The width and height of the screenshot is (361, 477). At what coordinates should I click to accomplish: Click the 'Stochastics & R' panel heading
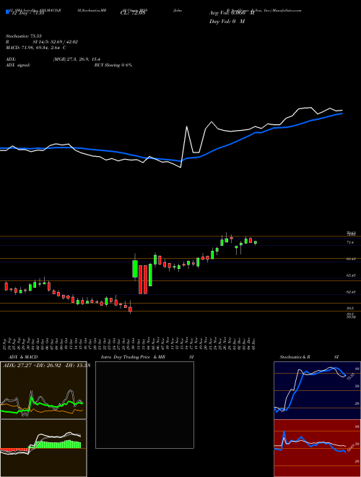(295, 357)
